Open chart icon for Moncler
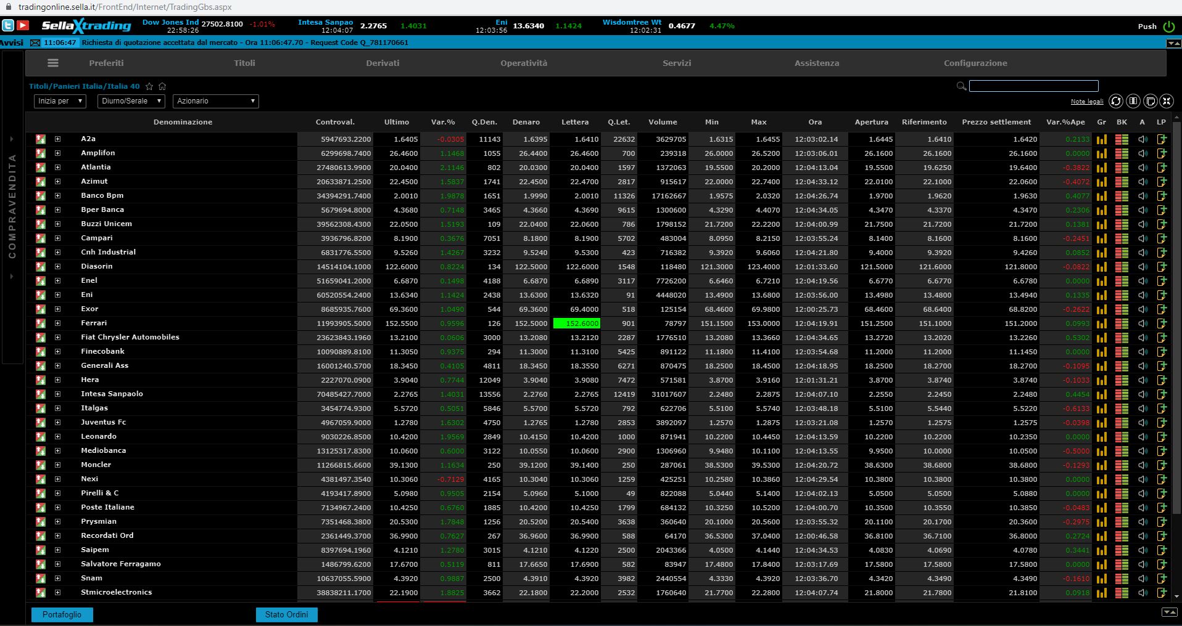This screenshot has height=626, width=1182. point(1102,465)
